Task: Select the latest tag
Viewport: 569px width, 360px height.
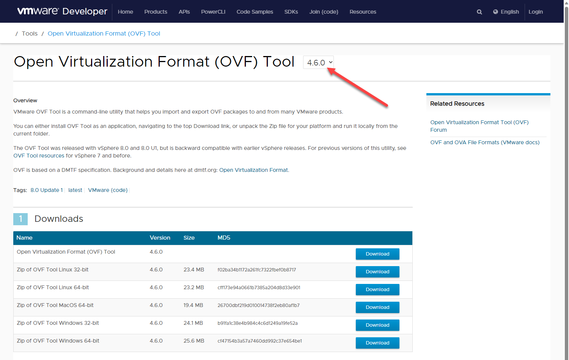Action: pyautogui.click(x=75, y=190)
